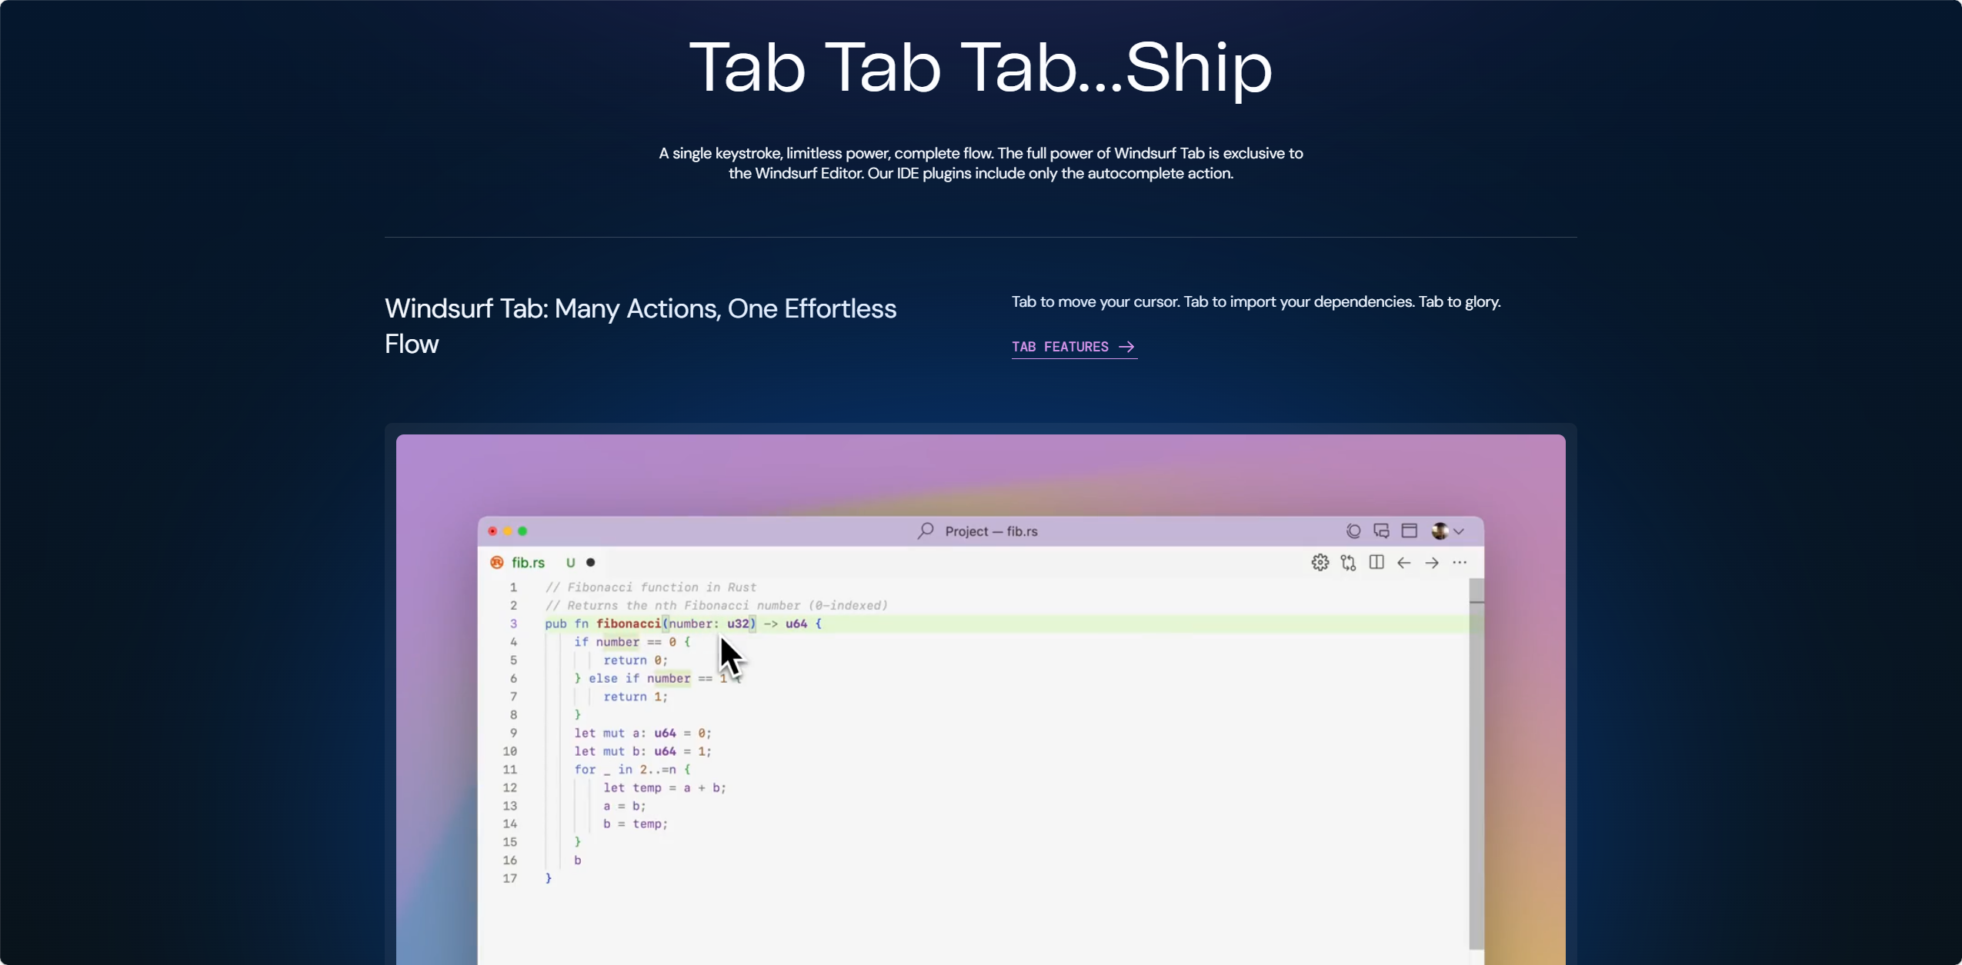
Task: Go back with the left arrow icon
Action: click(1403, 563)
